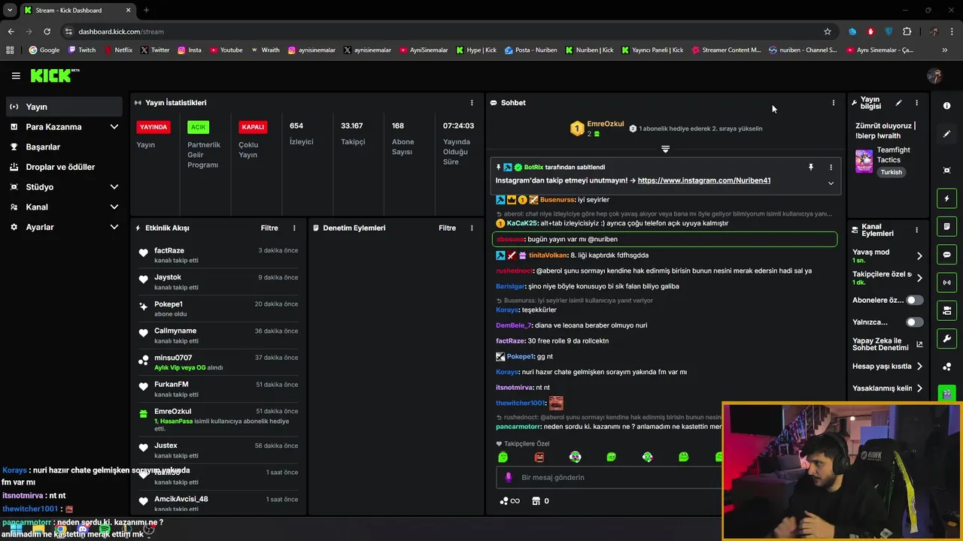Click the pencil icon in the right toolbar
The image size is (963, 541).
946,134
